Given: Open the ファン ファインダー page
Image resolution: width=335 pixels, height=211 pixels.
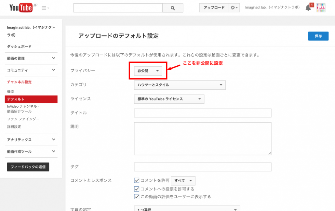Looking at the screenshot, I should (23, 119).
